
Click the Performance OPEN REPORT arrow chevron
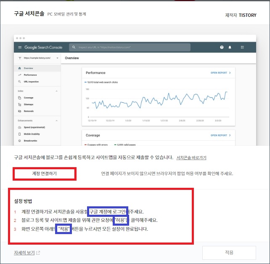coord(230,73)
